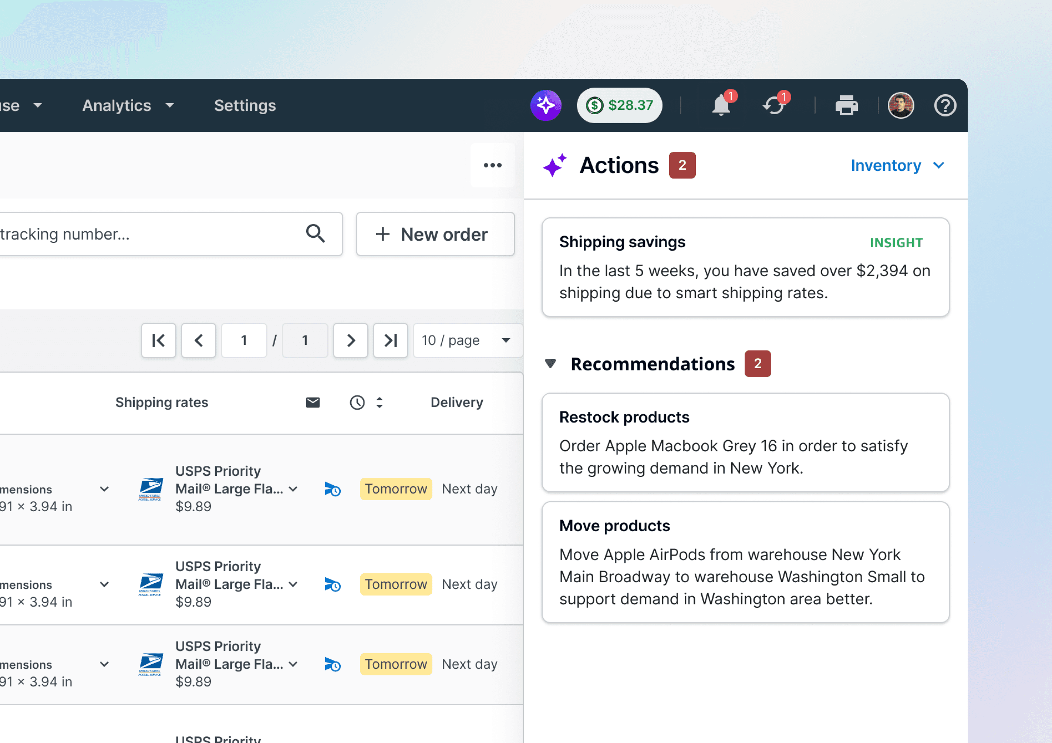The image size is (1052, 743).
Task: Open the 10 / page dropdown
Action: pos(467,340)
